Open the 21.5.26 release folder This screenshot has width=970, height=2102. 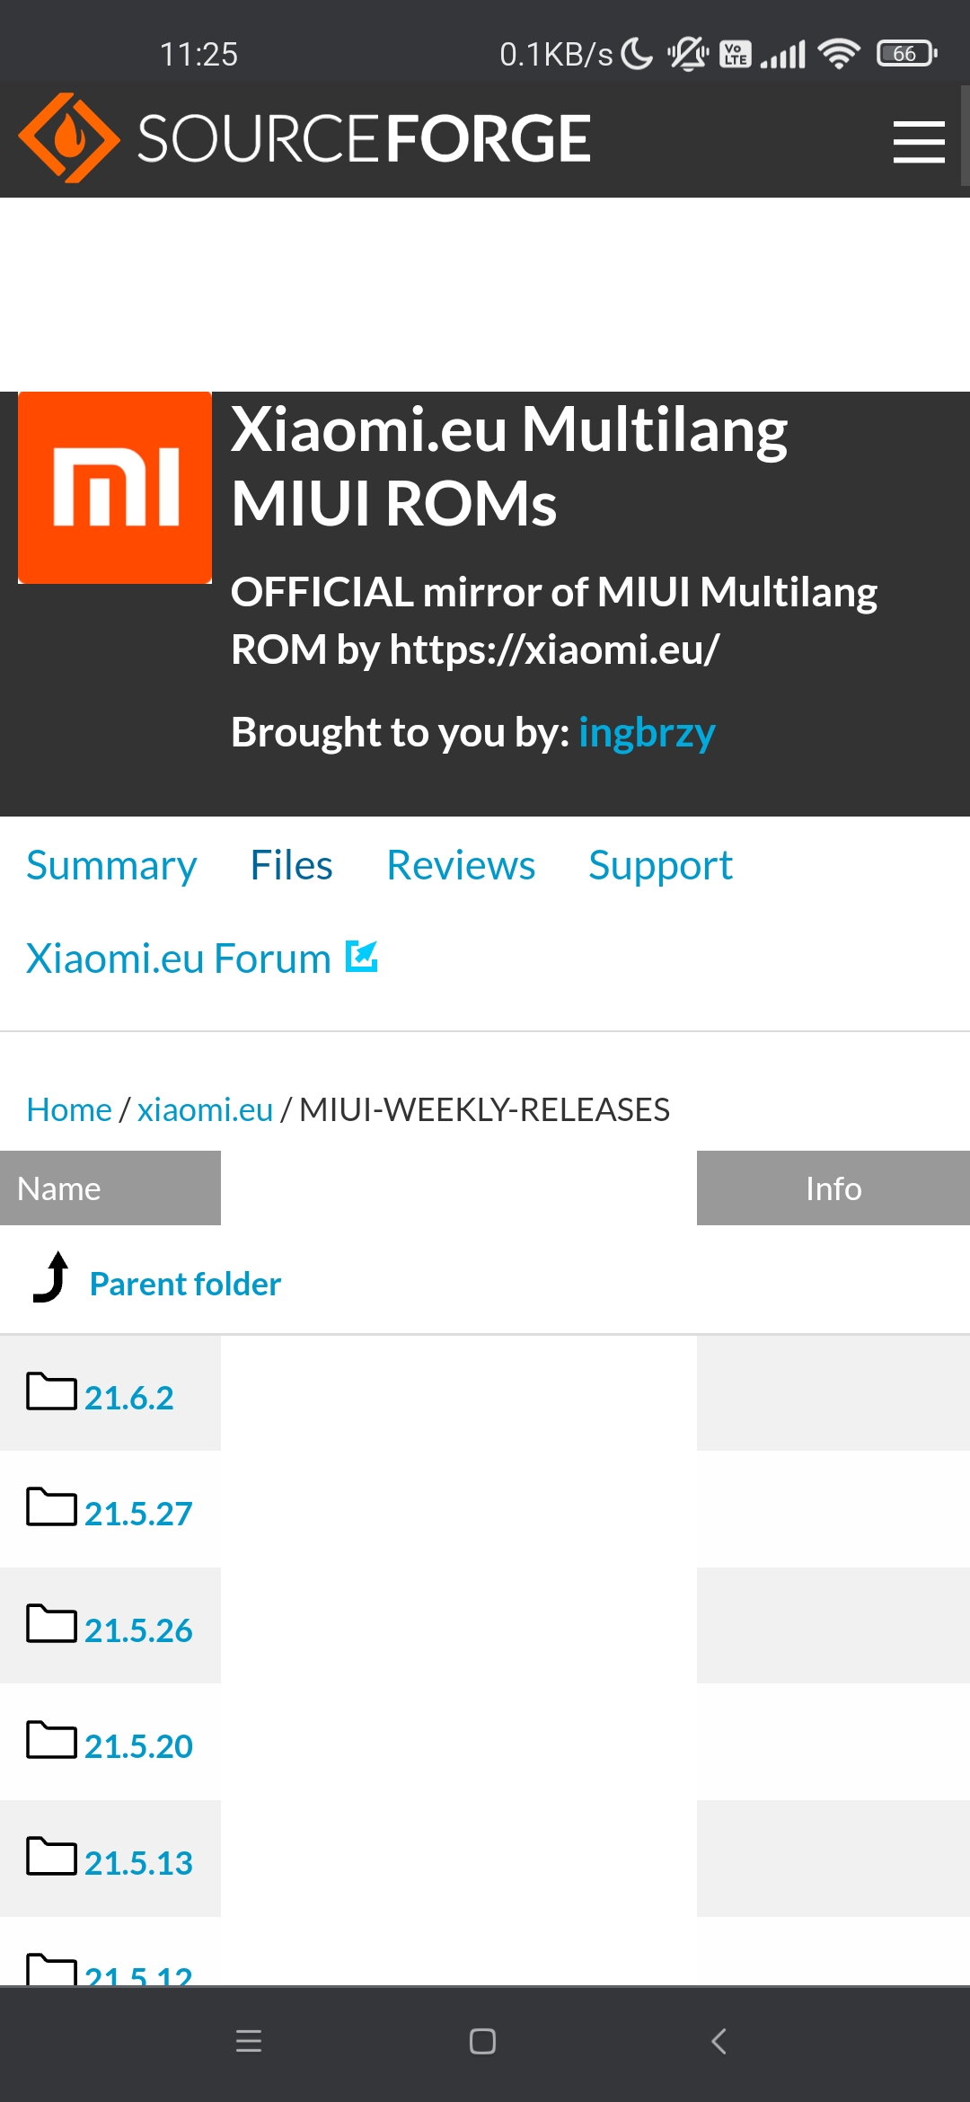pyautogui.click(x=138, y=1630)
